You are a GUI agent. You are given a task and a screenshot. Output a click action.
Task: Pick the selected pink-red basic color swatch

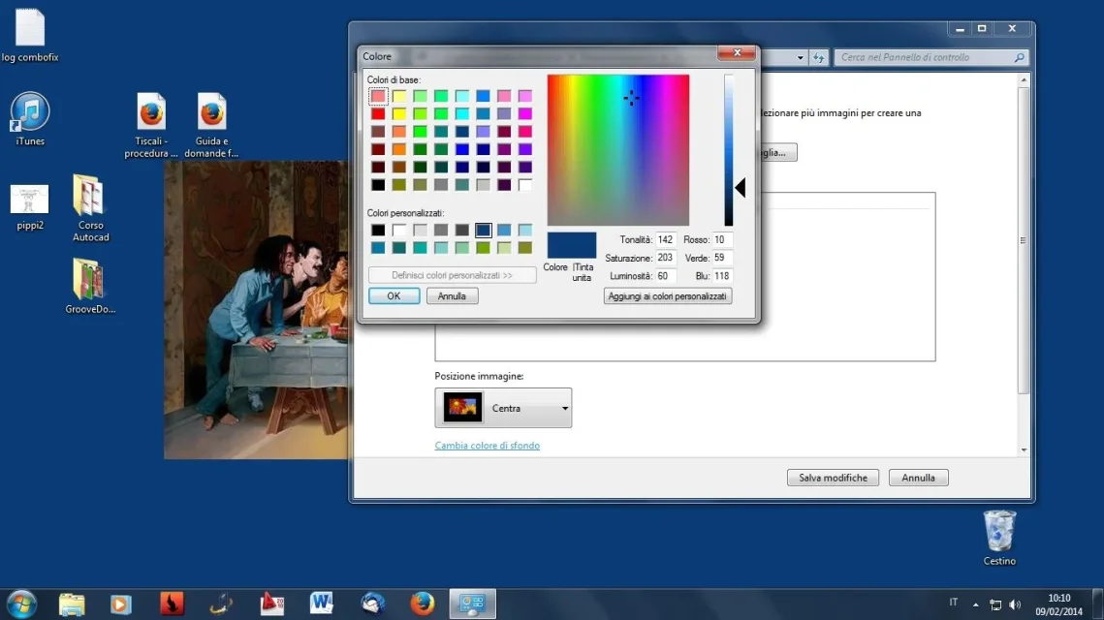point(378,97)
